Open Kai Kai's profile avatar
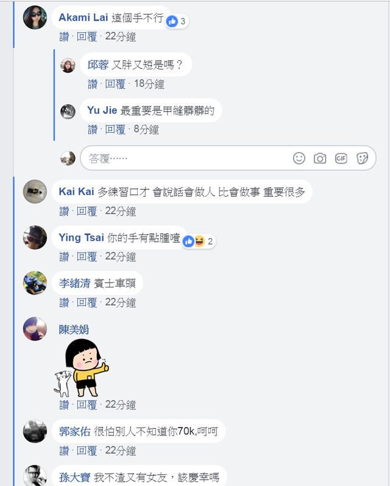 tap(35, 192)
